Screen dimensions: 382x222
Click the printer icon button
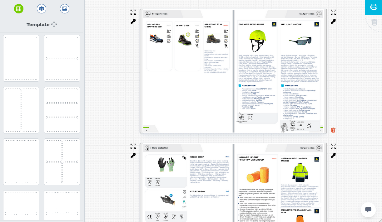tap(374, 7)
